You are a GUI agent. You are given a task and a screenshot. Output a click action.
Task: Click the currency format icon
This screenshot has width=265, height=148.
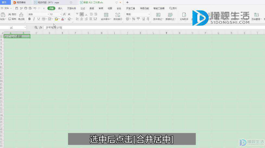click(128, 19)
